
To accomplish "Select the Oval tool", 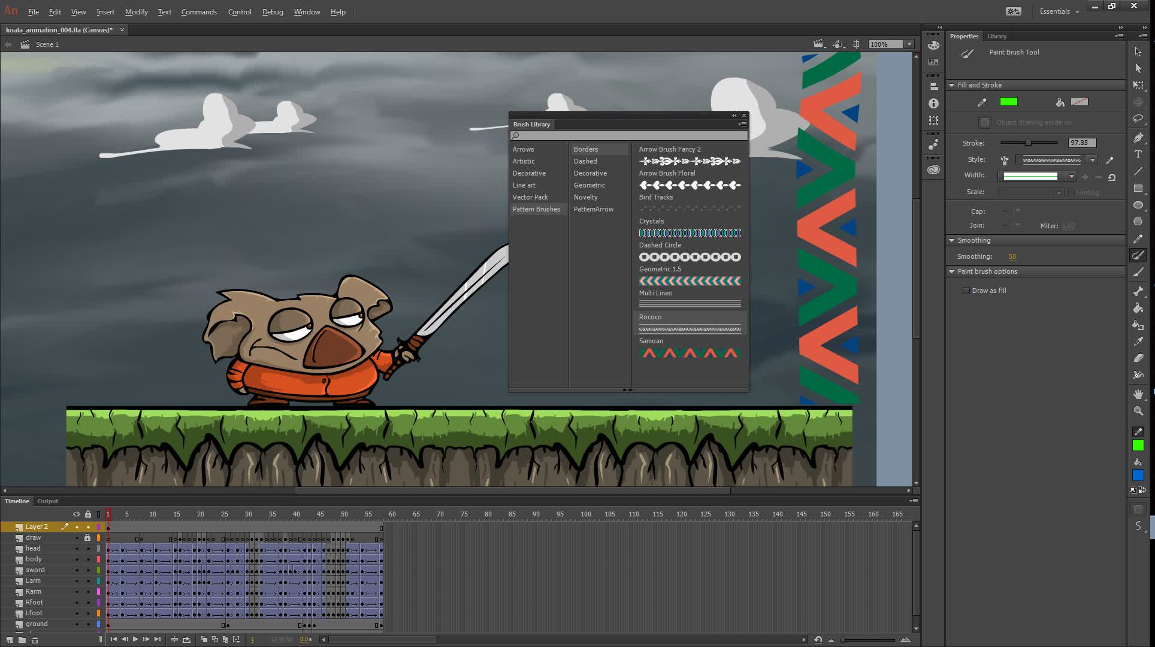I will [x=1138, y=205].
